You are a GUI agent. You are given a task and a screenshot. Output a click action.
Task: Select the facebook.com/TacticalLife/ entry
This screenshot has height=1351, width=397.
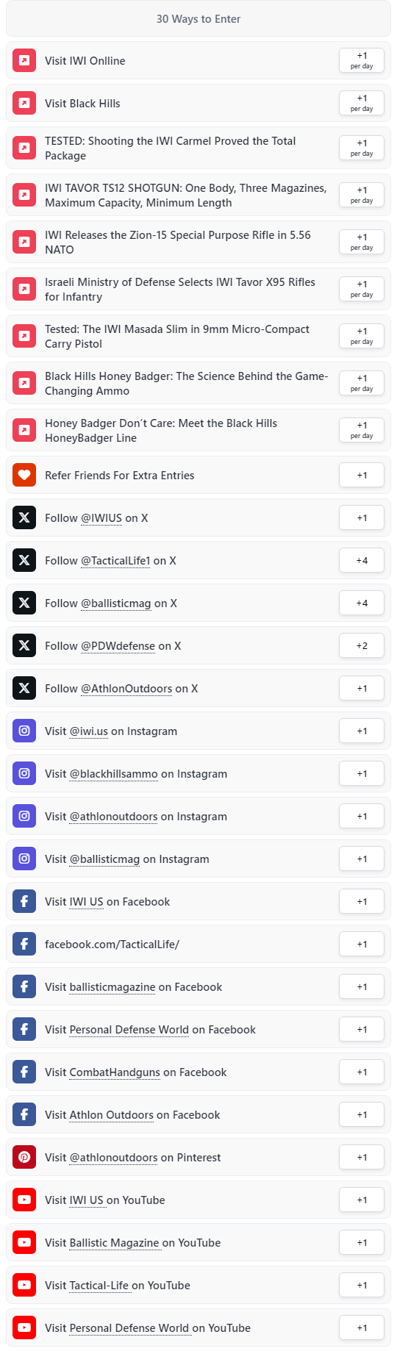[x=198, y=944]
